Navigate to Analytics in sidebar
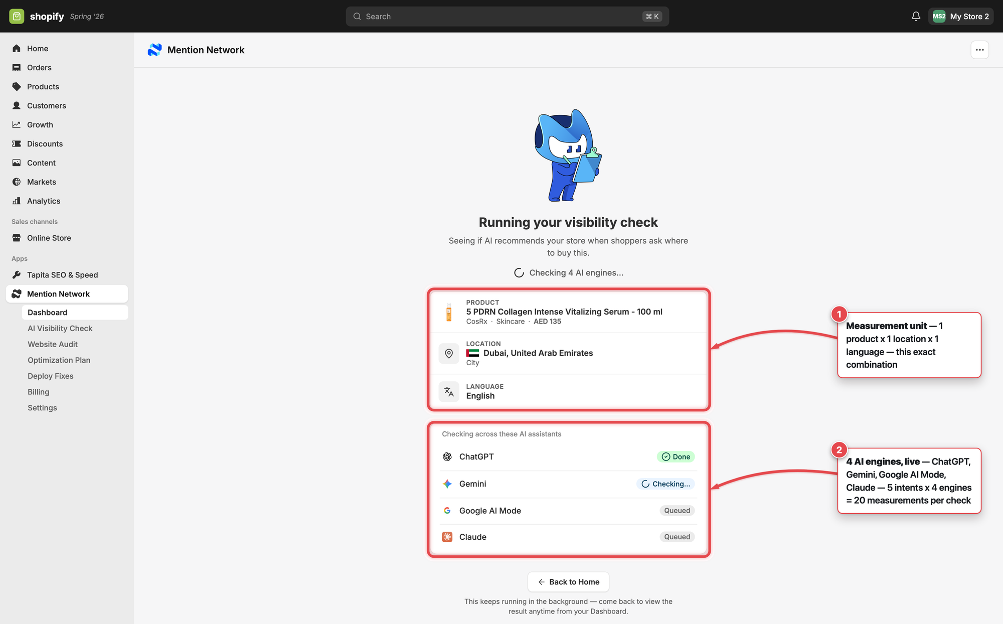This screenshot has width=1003, height=624. 44,201
